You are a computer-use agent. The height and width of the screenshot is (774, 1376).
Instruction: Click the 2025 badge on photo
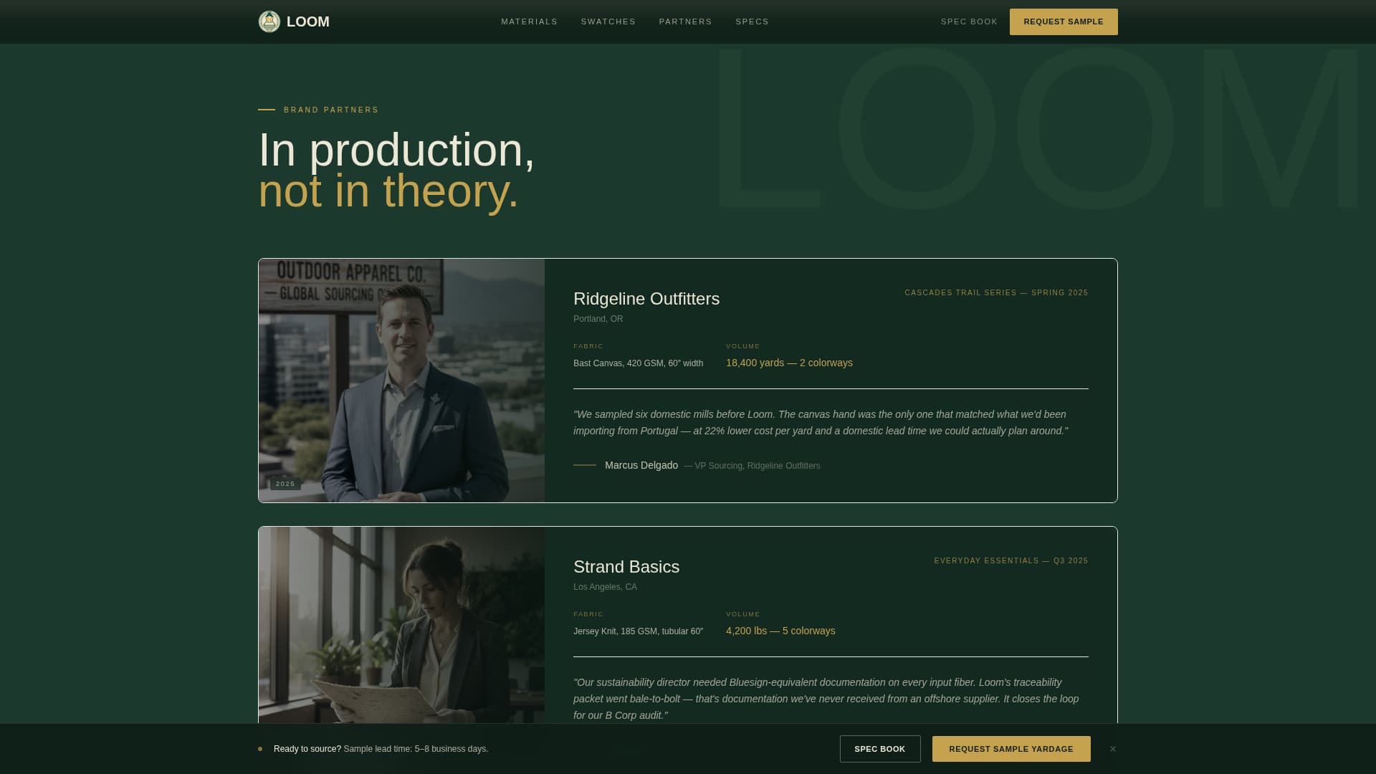point(285,484)
